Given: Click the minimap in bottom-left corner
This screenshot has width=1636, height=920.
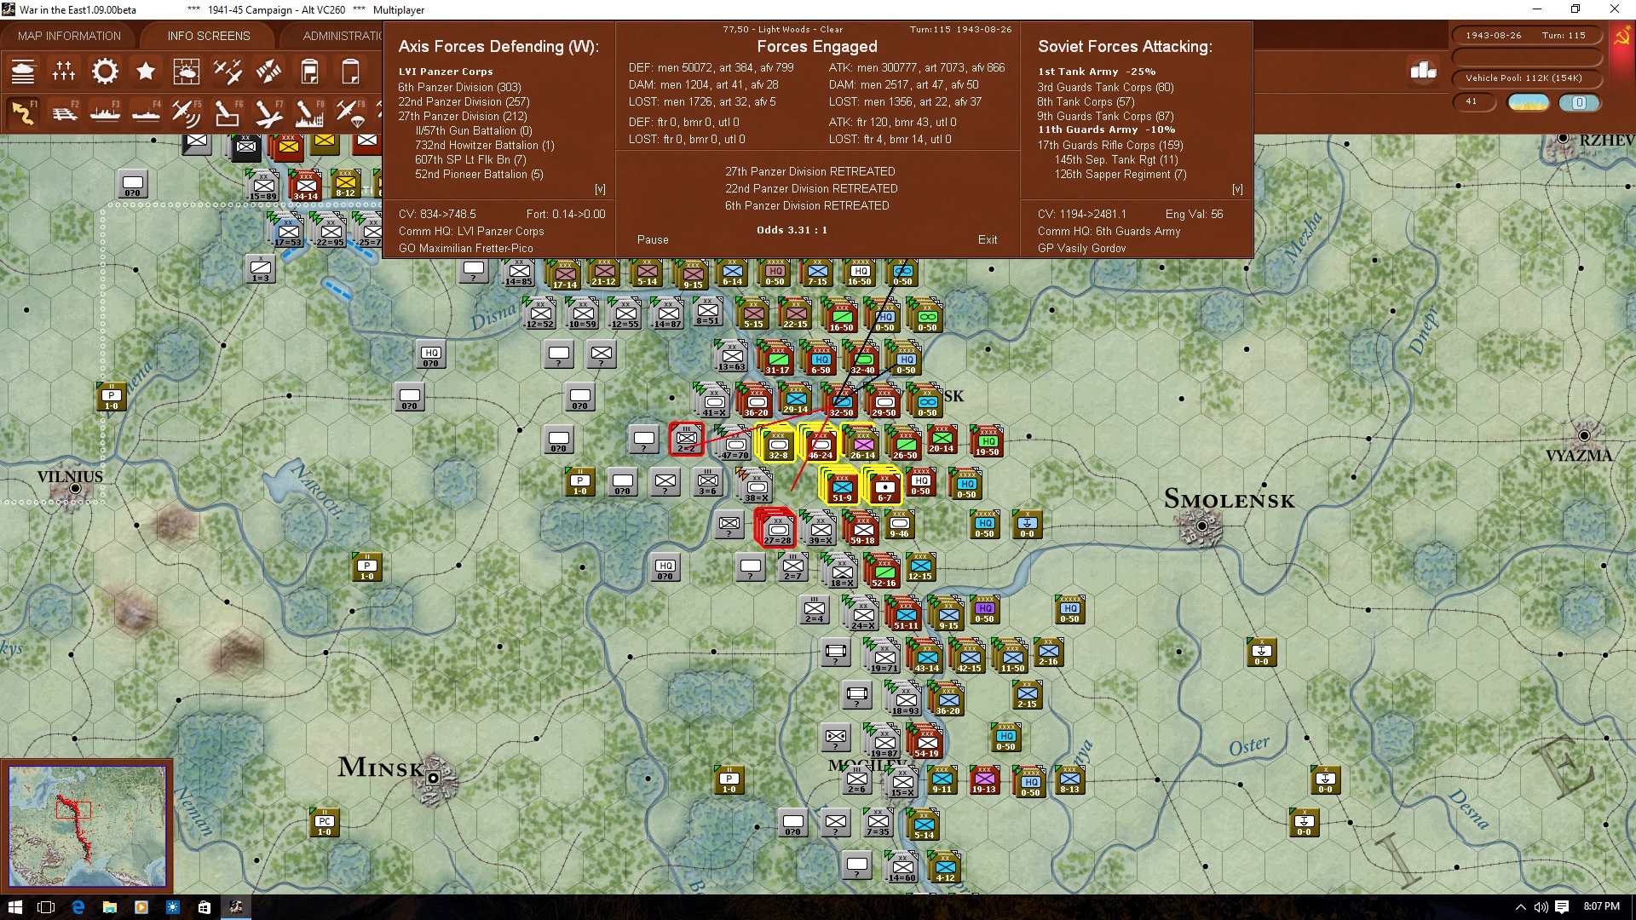Looking at the screenshot, I should click(87, 825).
